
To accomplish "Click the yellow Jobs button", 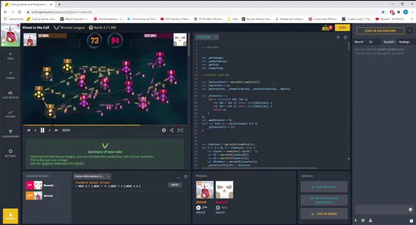I will (x=342, y=28).
